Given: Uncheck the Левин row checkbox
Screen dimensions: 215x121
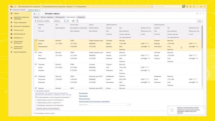Looking at the screenshot, I should [36, 52].
